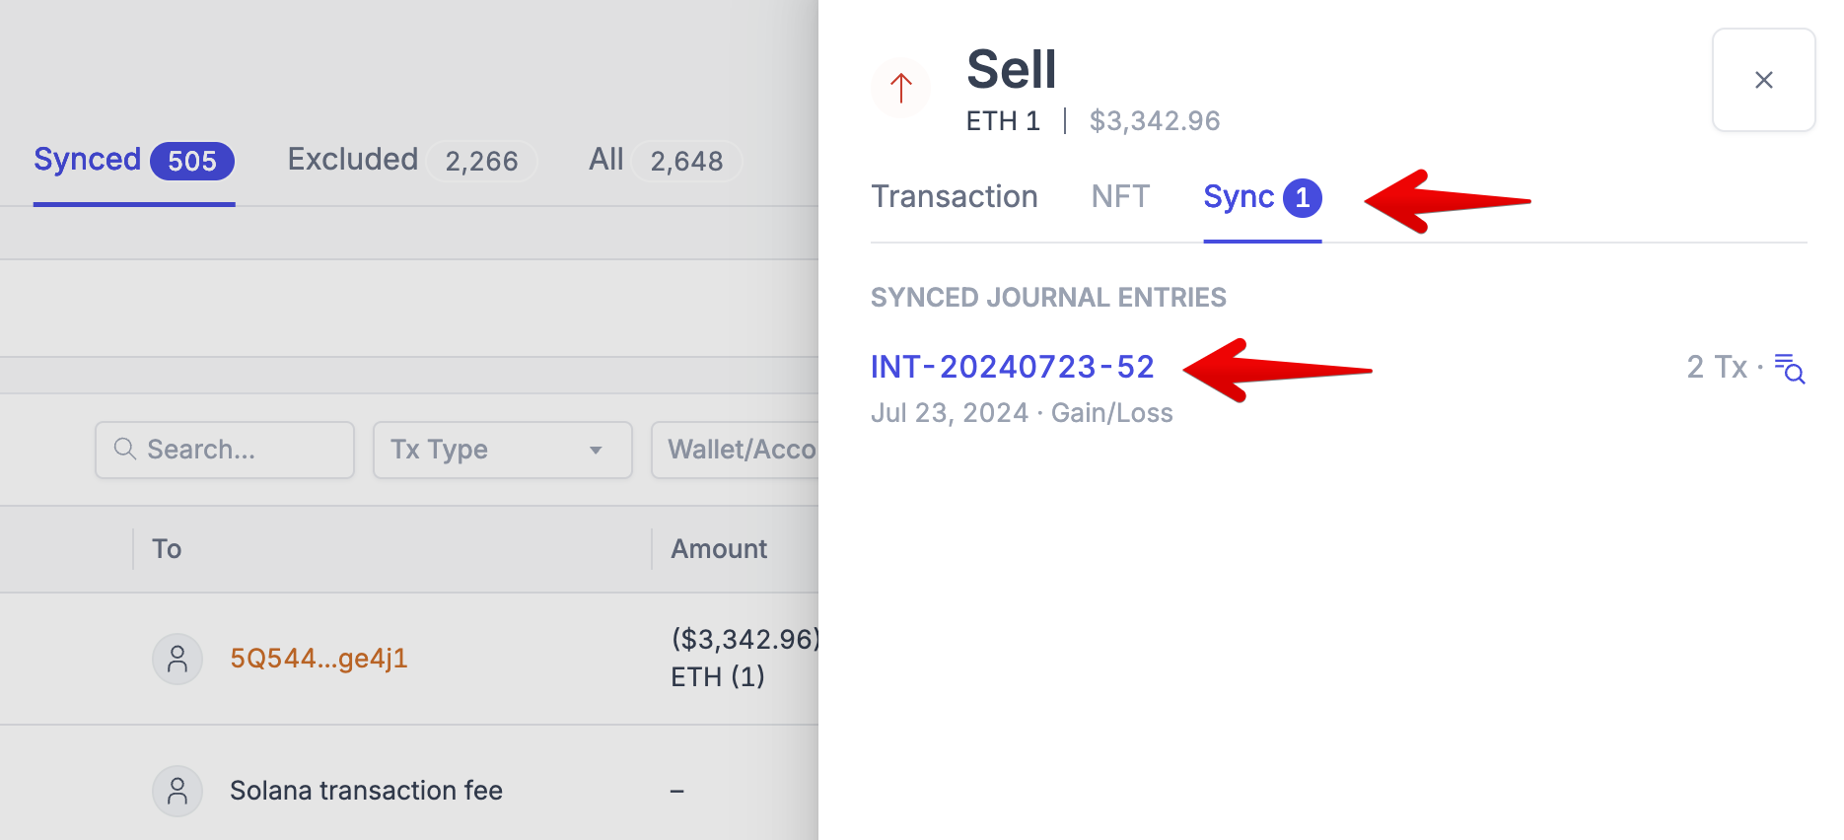Image resolution: width=1844 pixels, height=840 pixels.
Task: Click the To column header
Action: click(x=167, y=549)
